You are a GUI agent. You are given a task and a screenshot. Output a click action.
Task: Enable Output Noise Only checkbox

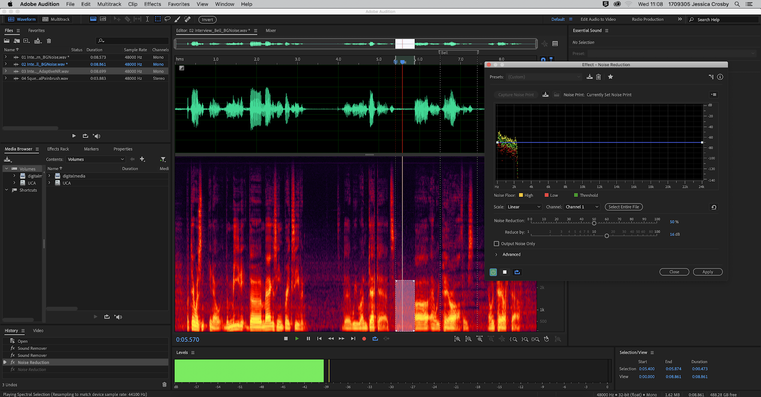click(x=497, y=243)
